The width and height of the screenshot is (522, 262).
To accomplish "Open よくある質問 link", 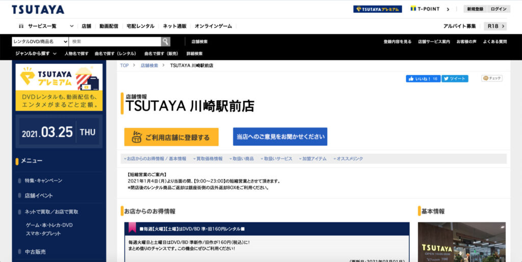I will coord(495,42).
